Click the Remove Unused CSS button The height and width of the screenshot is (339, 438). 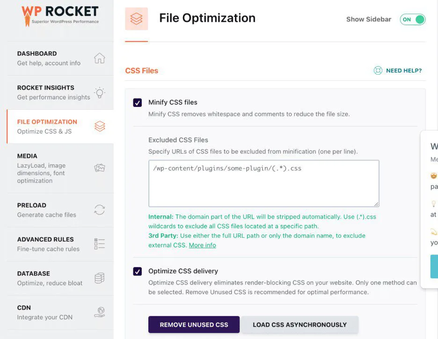(x=194, y=324)
